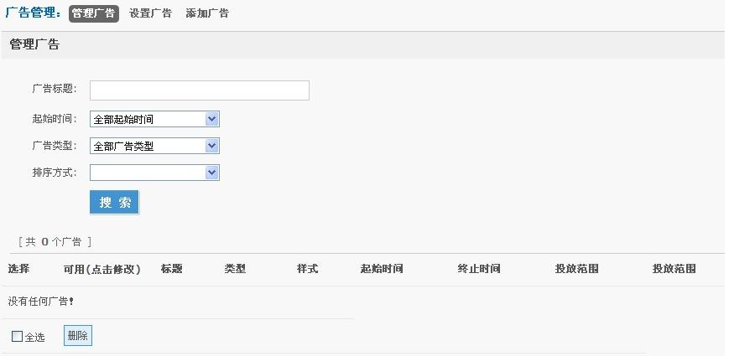Click the 可用(点击修改) column header

pyautogui.click(x=102, y=269)
